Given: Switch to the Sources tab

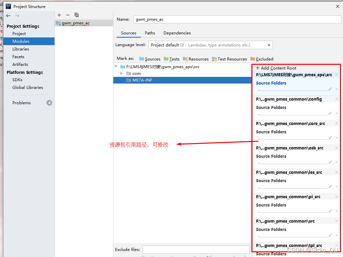Looking at the screenshot, I should tap(129, 33).
